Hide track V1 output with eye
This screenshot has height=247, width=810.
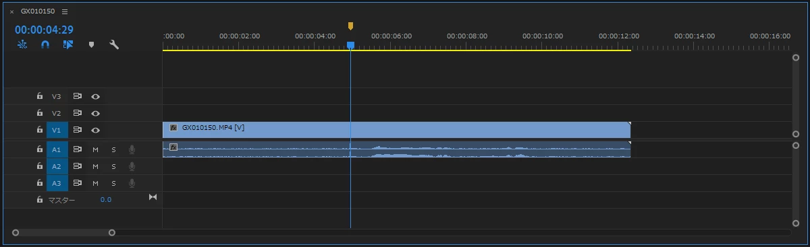tap(95, 130)
